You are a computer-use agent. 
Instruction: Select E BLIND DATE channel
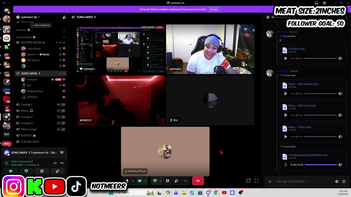tap(41, 142)
